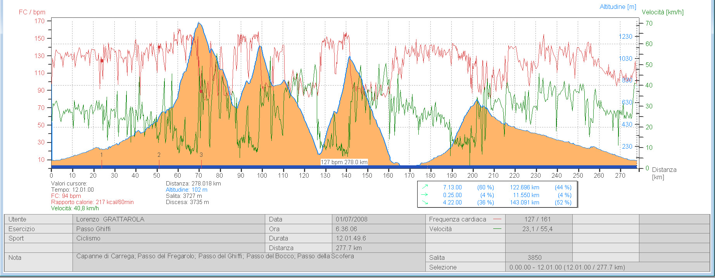The height and width of the screenshot is (278, 715).
Task: Click 'Rapporto calorie: 217 kcal/60min' value
Action: [92, 202]
